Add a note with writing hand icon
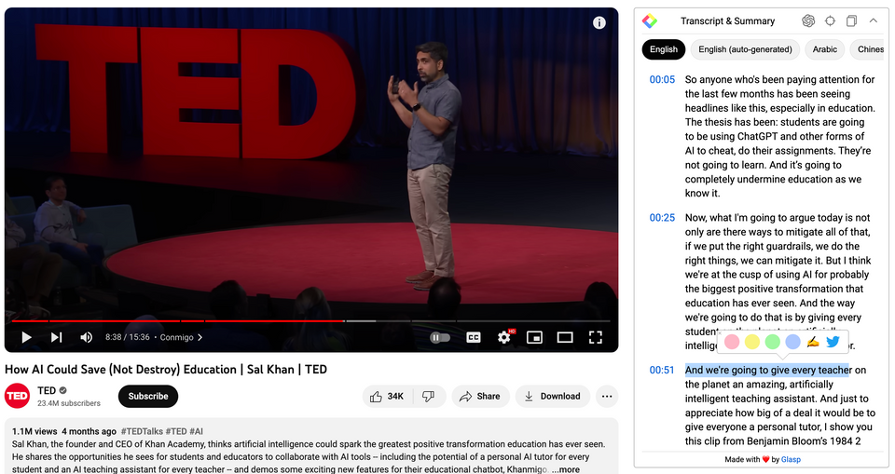 click(x=813, y=342)
